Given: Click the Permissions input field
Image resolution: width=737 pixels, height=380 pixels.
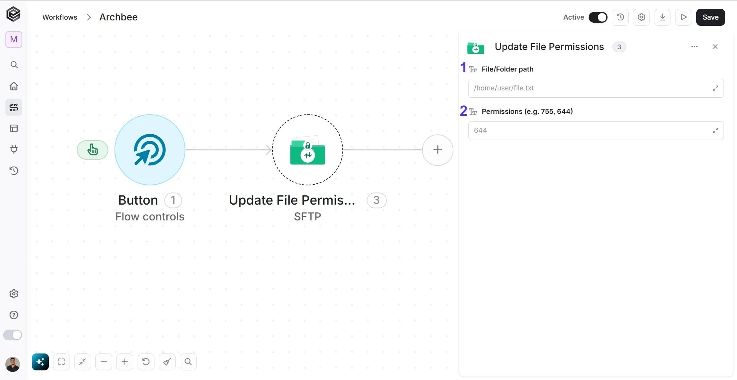Looking at the screenshot, I should (596, 130).
